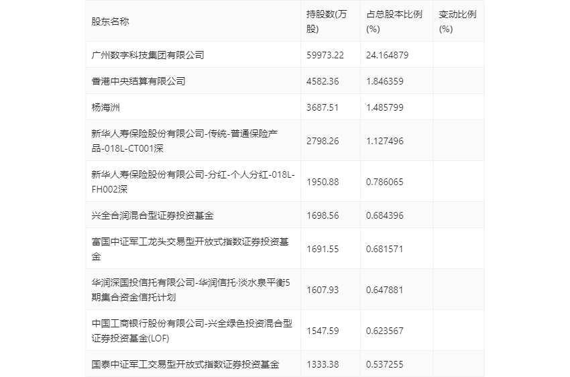Click the ratio value 0.684396
570x377 pixels.
click(x=385, y=215)
